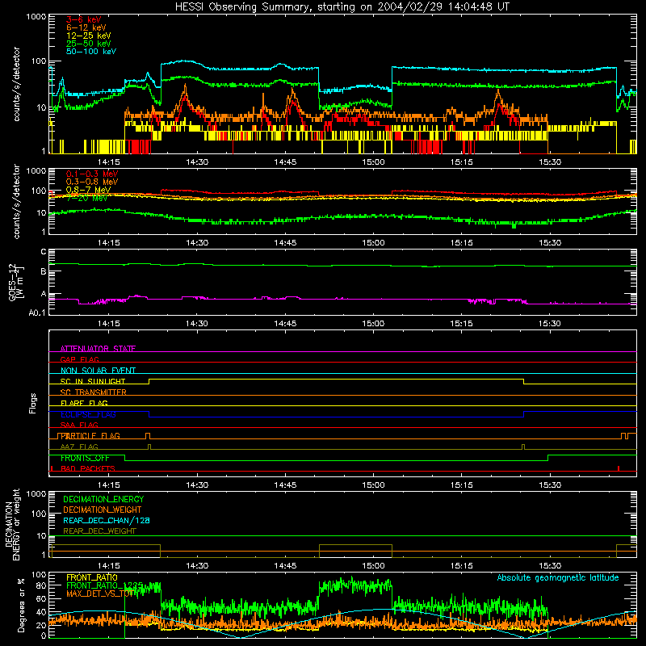
Task: Select the FRONT_RATIO legend label
Action: pos(92,577)
